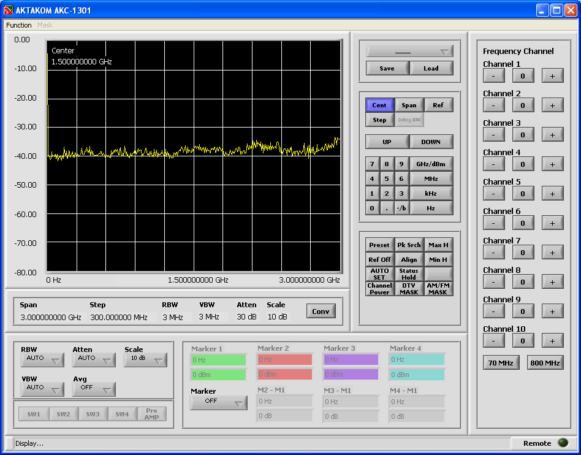This screenshot has width=581, height=455.
Task: Click the Marker 3 purple frequency field
Action: click(351, 359)
